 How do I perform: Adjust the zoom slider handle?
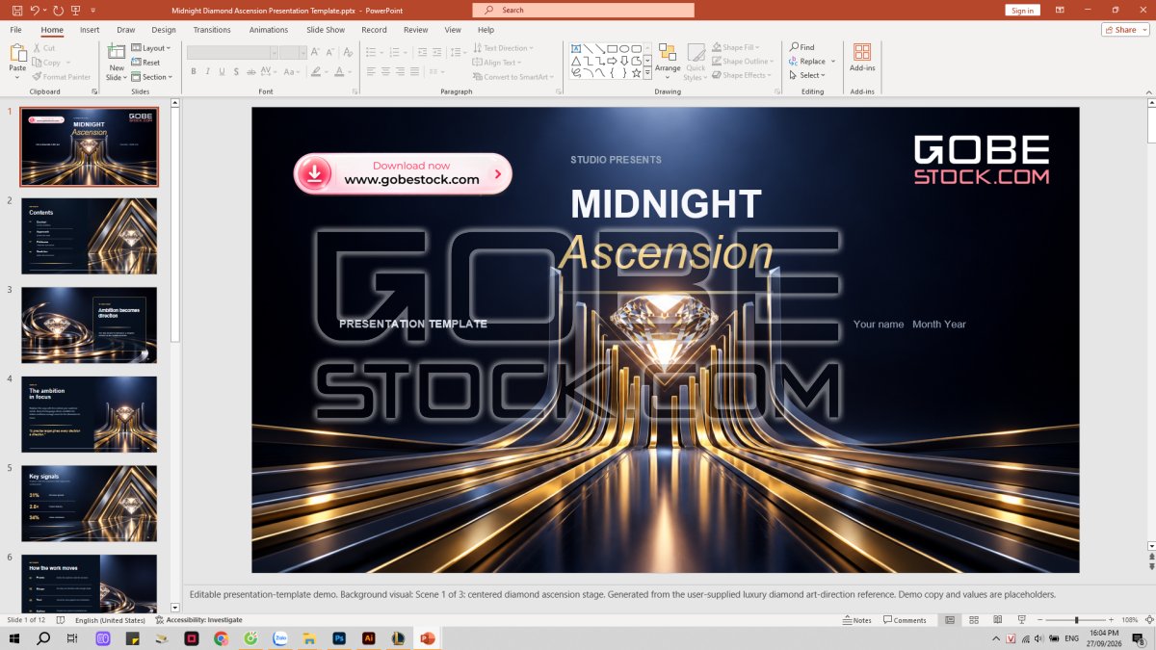pos(1077,620)
